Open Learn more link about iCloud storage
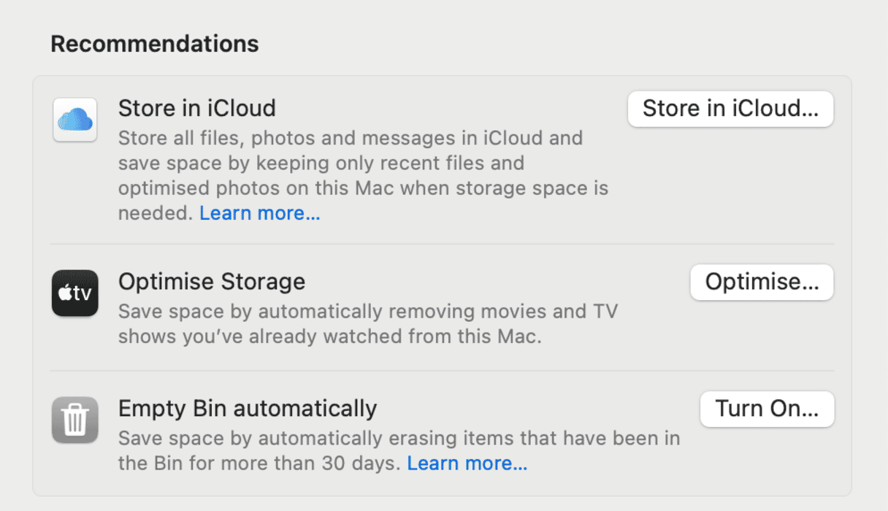888x511 pixels. click(259, 213)
